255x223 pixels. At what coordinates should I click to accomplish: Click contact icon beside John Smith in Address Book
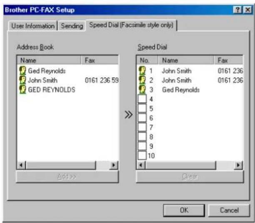tap(22, 80)
